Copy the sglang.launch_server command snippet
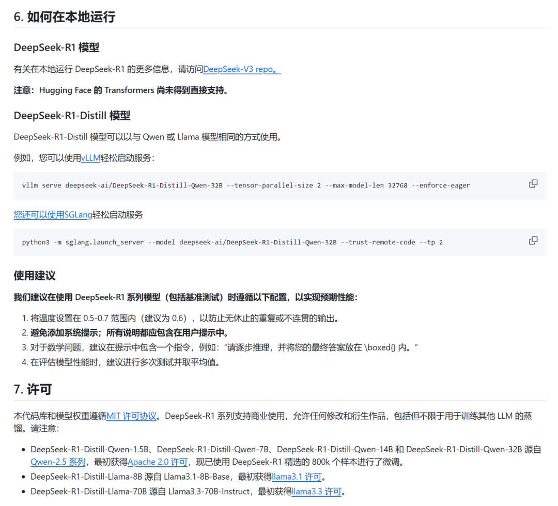The width and height of the screenshot is (558, 506). (533, 240)
